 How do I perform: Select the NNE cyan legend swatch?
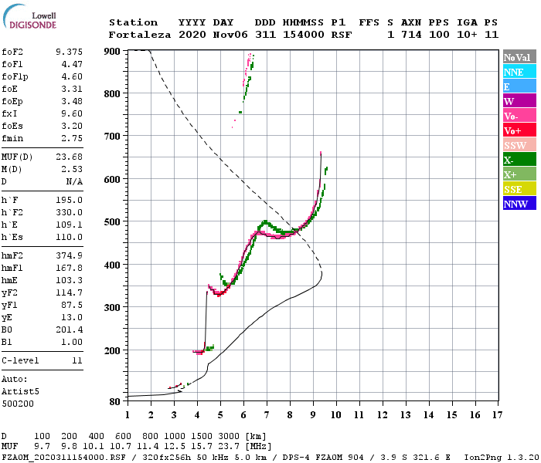pos(519,72)
